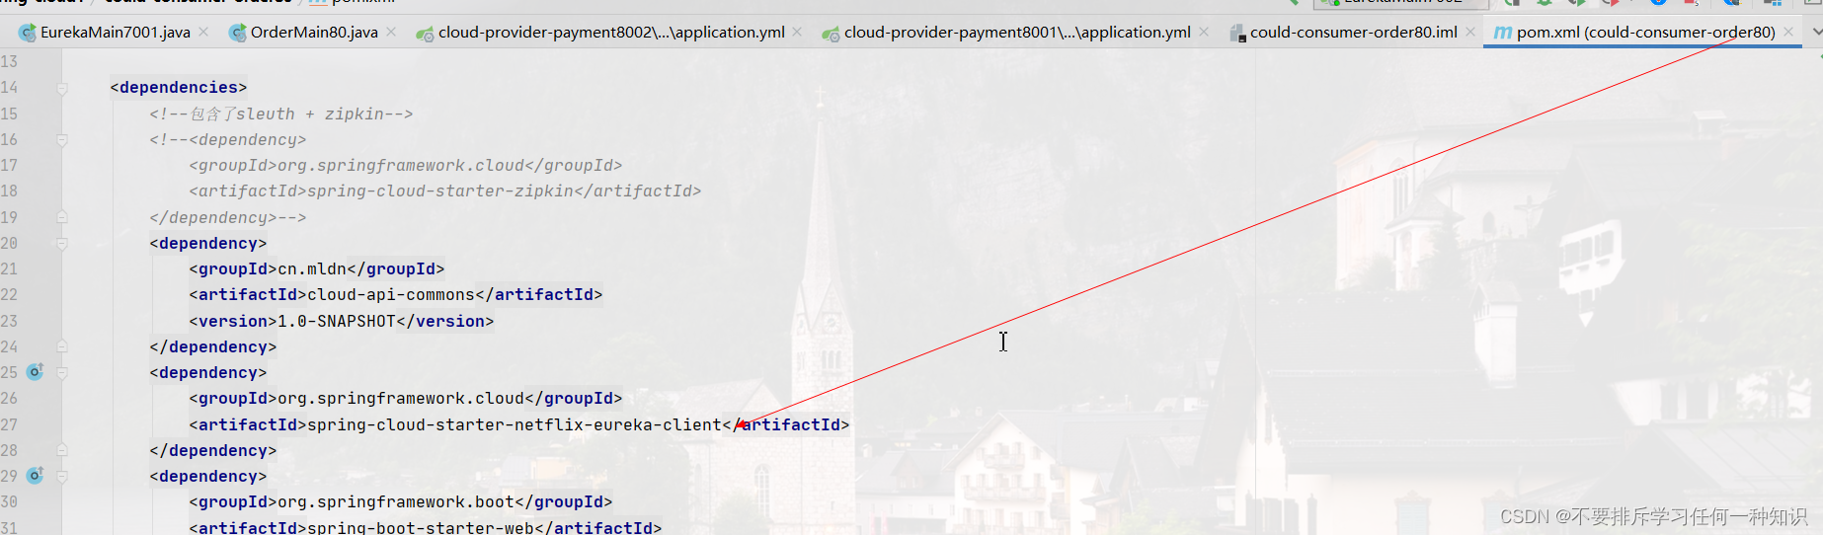This screenshot has height=535, width=1823.
Task: Click the commented spring-cloud-starter-zipkin artifactId line
Action: [x=445, y=191]
